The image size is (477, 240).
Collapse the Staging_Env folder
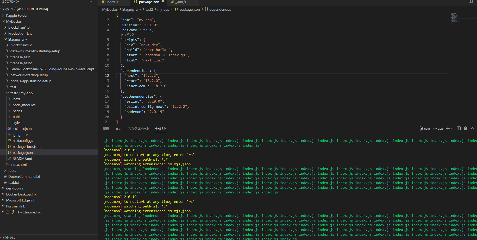coord(17,40)
